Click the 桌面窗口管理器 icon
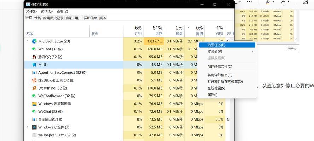 pyautogui.click(x=34, y=119)
